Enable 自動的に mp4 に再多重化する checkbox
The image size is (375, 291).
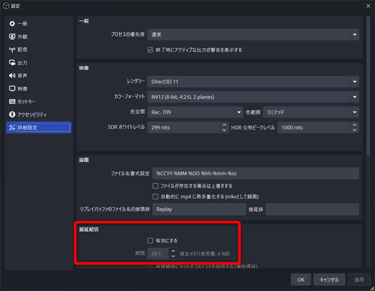(156, 197)
